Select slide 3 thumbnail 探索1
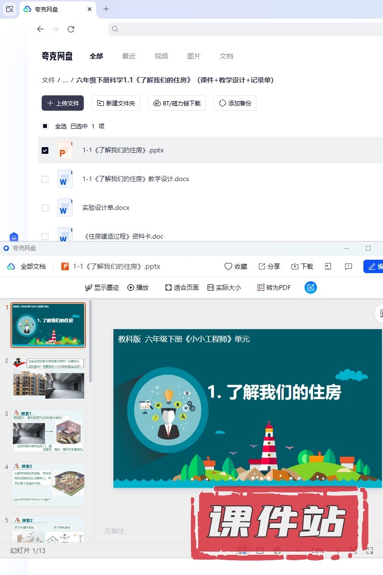Viewport: 383px width, 575px height. [x=48, y=431]
